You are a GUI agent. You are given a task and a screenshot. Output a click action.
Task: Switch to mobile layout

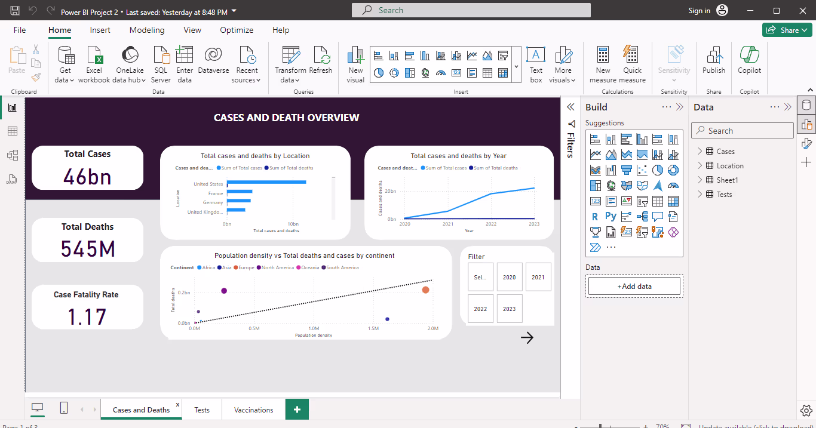pos(64,408)
